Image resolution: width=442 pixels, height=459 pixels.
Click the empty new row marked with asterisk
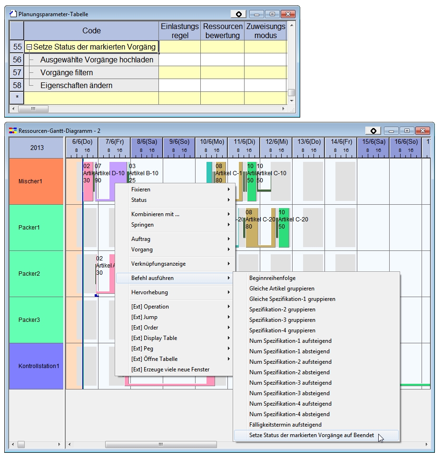pos(91,98)
